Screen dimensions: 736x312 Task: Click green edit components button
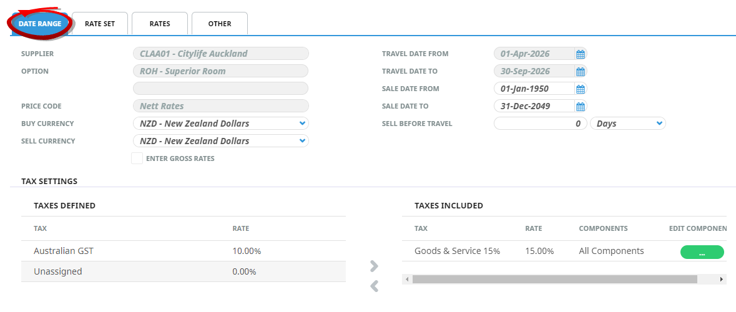702,252
